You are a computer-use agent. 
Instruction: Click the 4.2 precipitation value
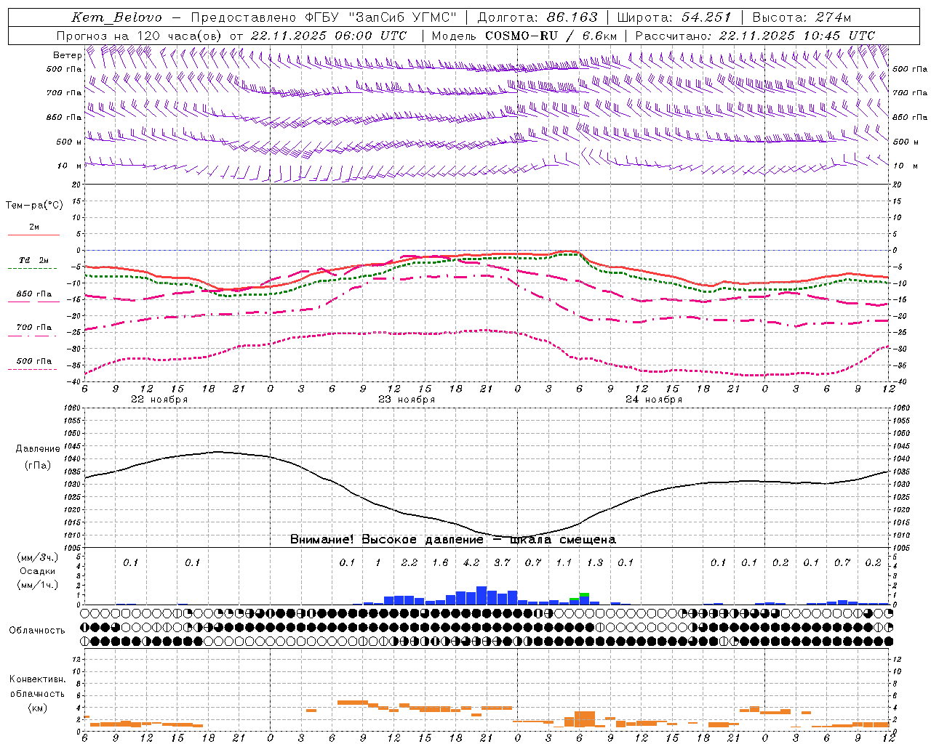[x=471, y=562]
